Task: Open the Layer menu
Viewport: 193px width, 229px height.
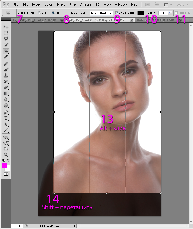Action: pos(49,5)
